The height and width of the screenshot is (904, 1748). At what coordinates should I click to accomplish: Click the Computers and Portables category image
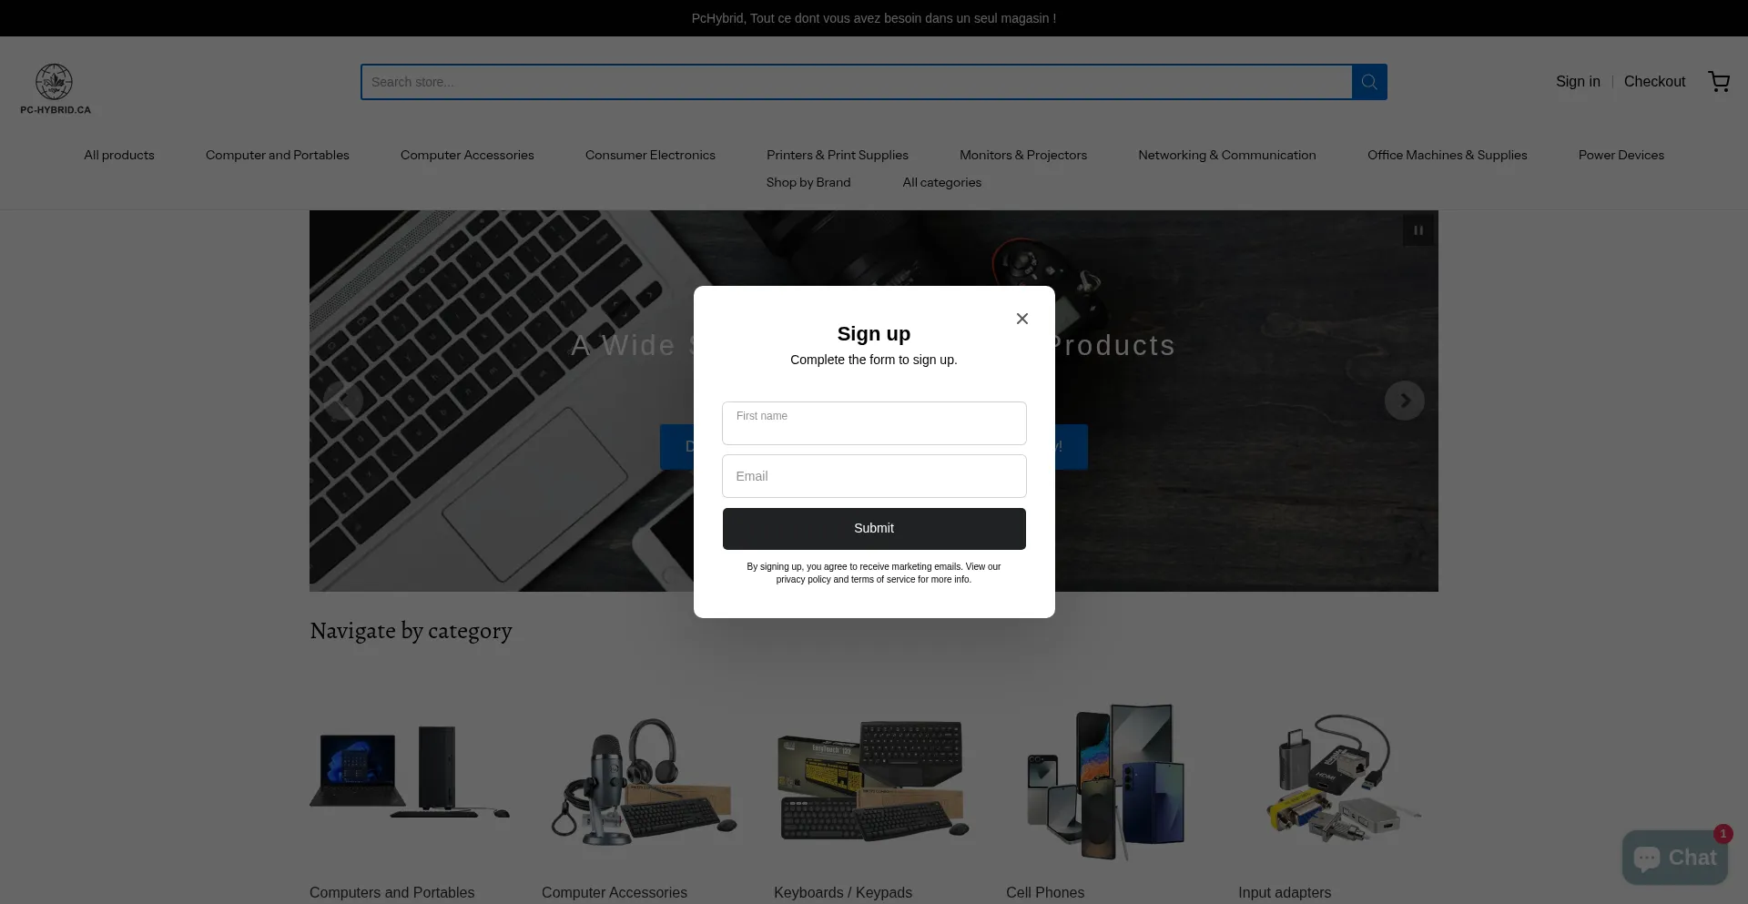coord(410,773)
